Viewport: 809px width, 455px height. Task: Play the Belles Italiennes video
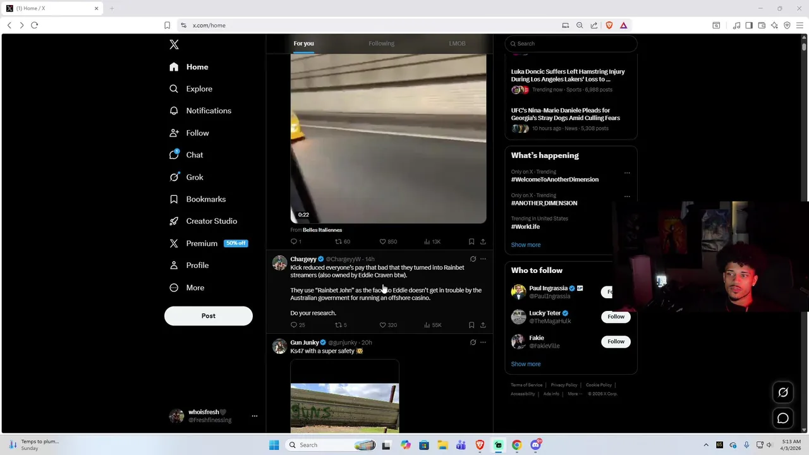pos(388,138)
